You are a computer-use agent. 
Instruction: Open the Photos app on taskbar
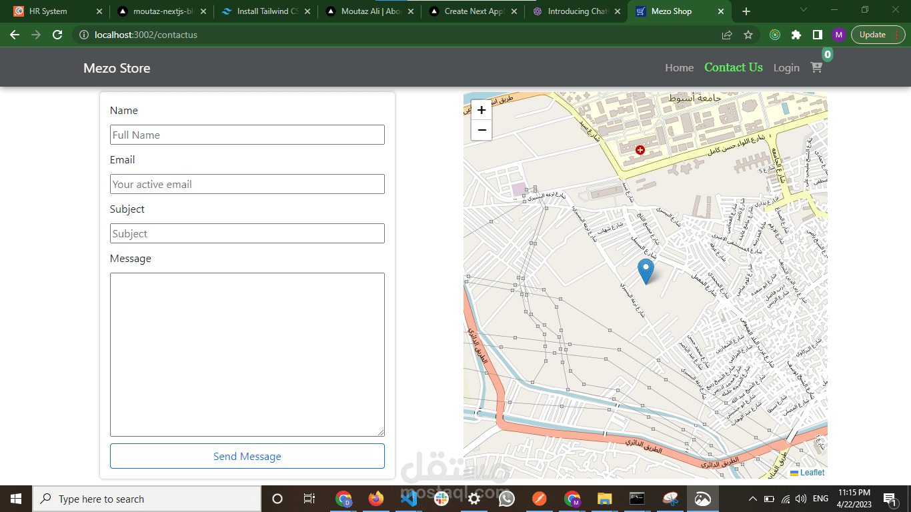point(703,499)
